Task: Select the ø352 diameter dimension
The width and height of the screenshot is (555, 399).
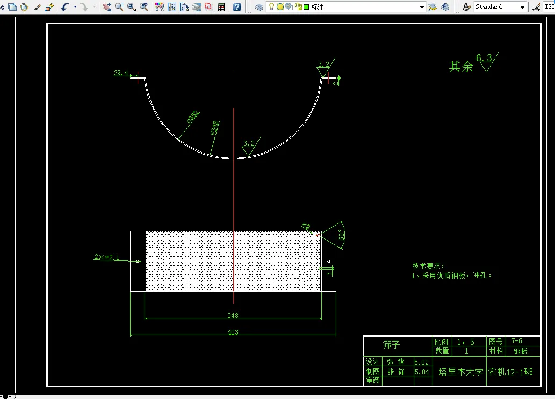Action: (x=193, y=117)
